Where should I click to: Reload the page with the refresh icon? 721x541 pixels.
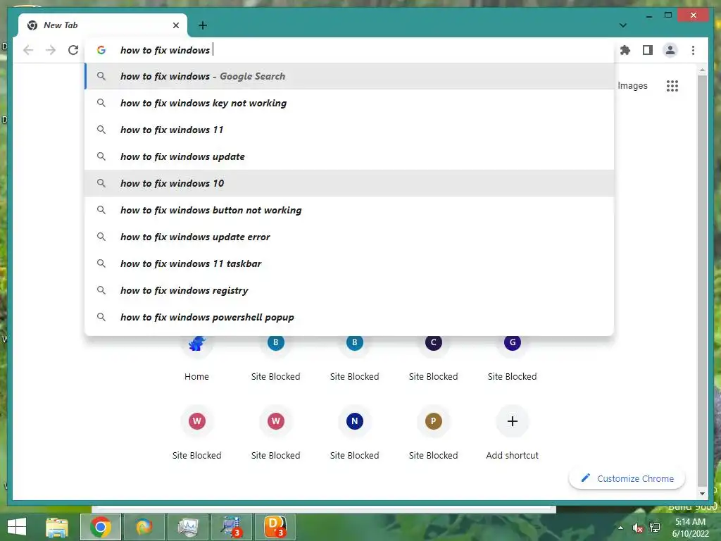coord(73,50)
